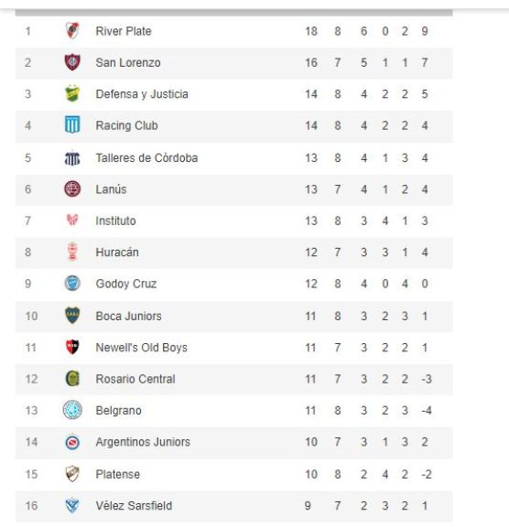
Task: Click the Platense team name
Action: [x=118, y=474]
